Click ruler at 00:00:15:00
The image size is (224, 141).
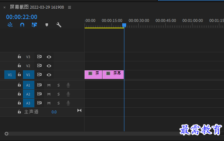point(112,20)
